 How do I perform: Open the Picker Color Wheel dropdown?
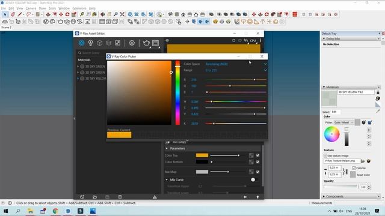343,122
